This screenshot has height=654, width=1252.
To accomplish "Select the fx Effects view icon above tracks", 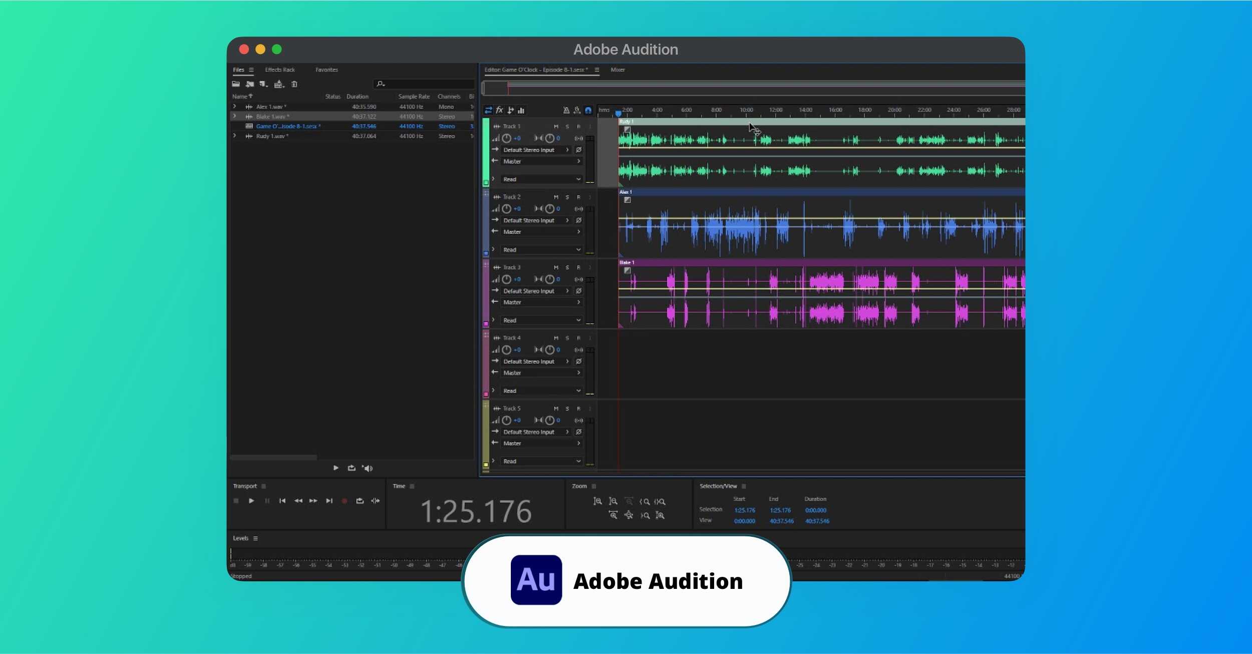I will coord(499,110).
